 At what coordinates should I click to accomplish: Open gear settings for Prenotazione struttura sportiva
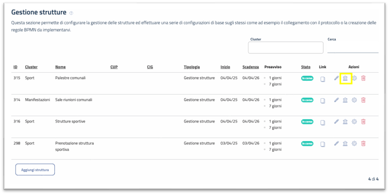(x=354, y=143)
